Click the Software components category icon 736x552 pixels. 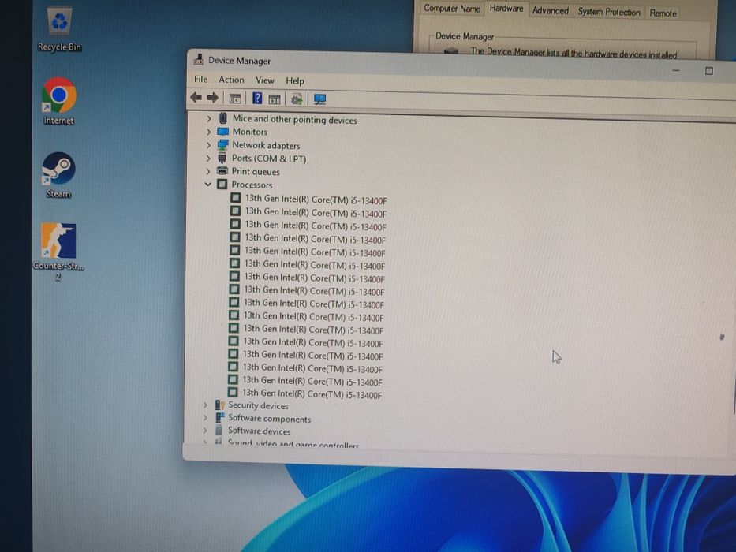219,417
